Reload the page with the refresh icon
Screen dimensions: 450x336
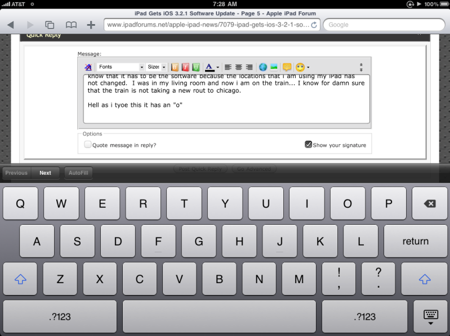pyautogui.click(x=314, y=25)
